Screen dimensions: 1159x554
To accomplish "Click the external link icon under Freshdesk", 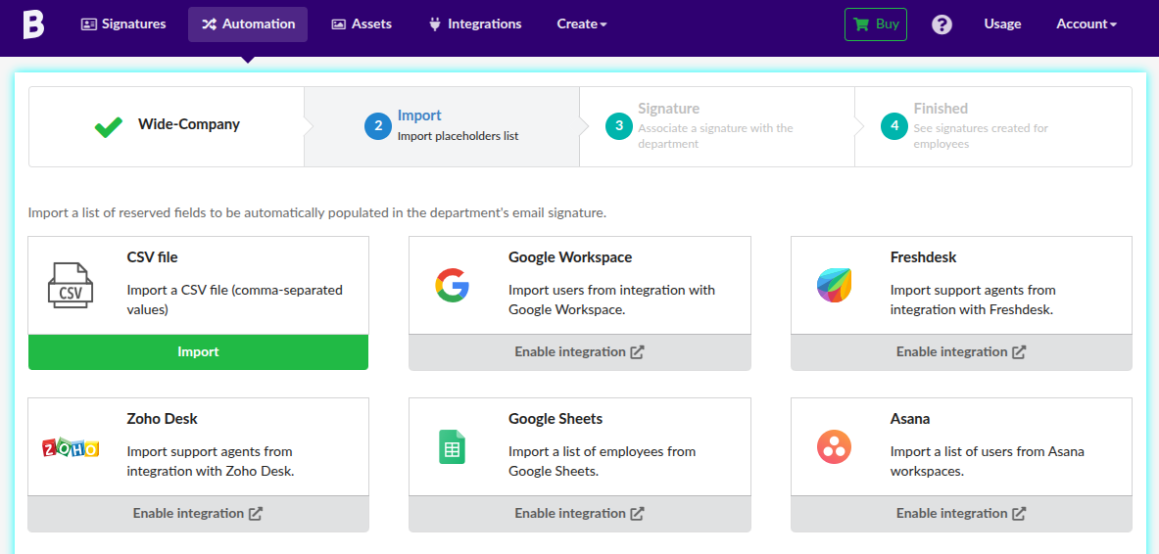I will pyautogui.click(x=1019, y=352).
